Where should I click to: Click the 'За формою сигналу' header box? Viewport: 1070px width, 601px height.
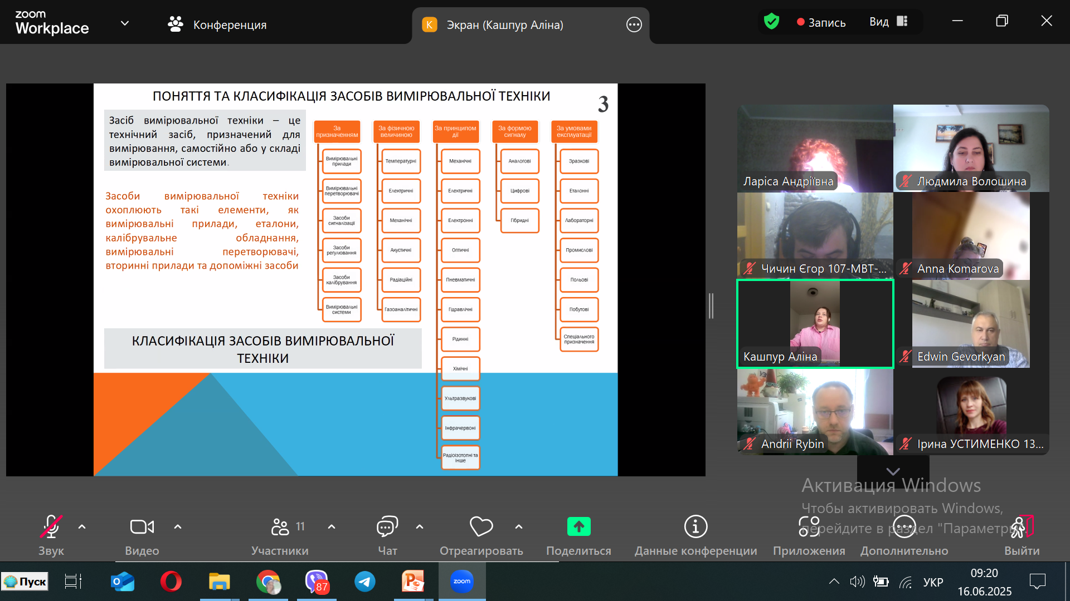coord(515,131)
